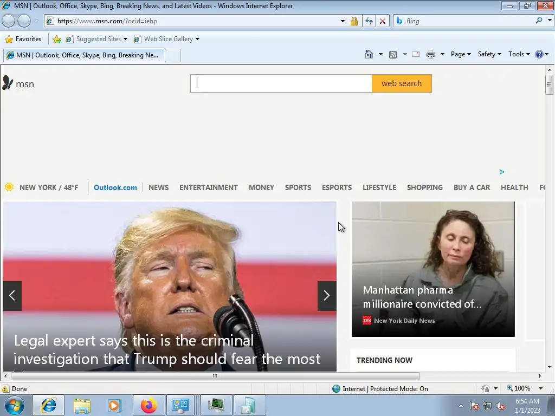Show hidden tray icons arrow
555x416 pixels.
coord(461,406)
